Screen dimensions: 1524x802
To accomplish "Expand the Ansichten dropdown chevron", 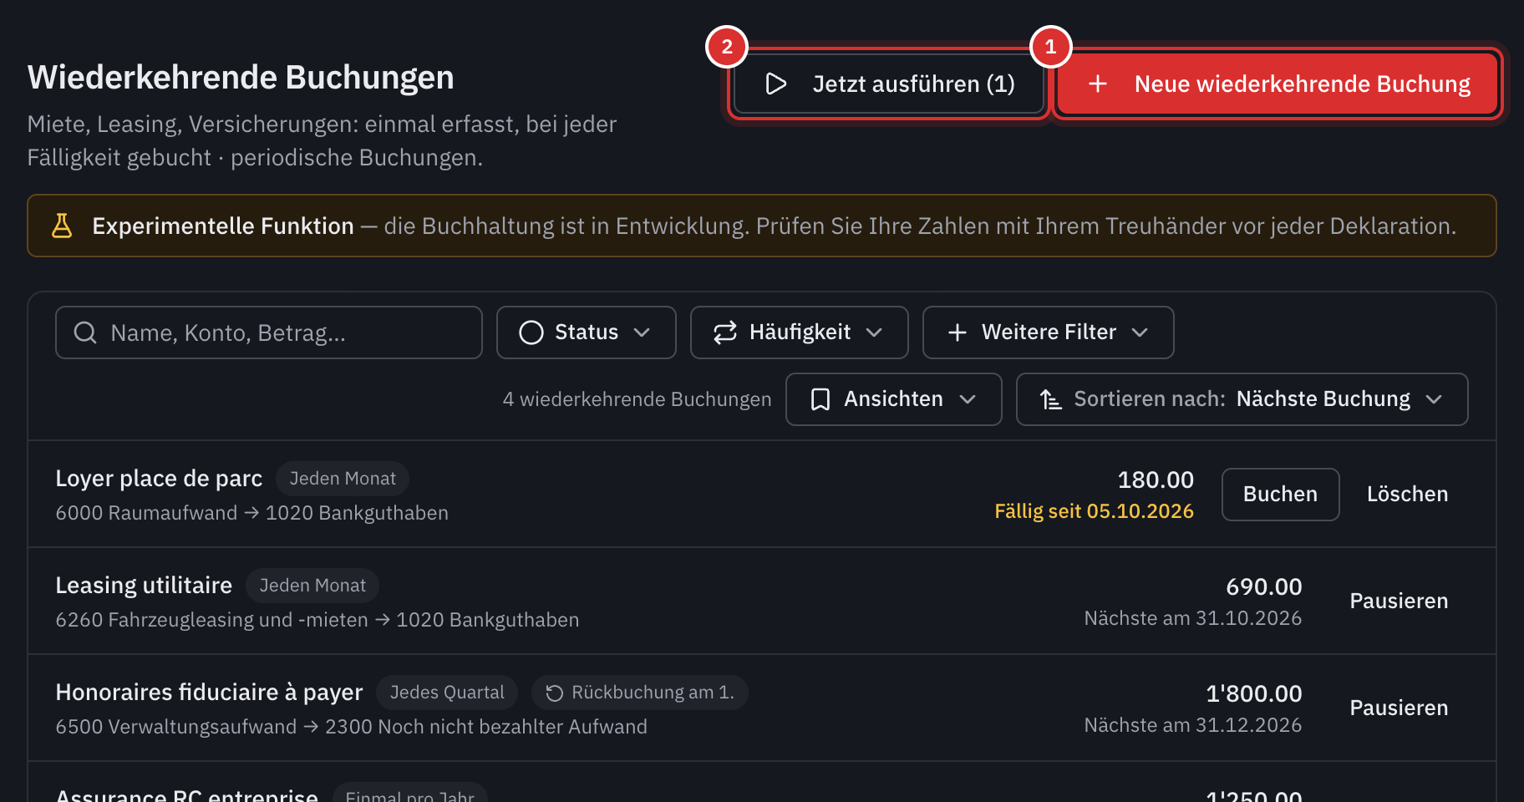I will coord(968,399).
